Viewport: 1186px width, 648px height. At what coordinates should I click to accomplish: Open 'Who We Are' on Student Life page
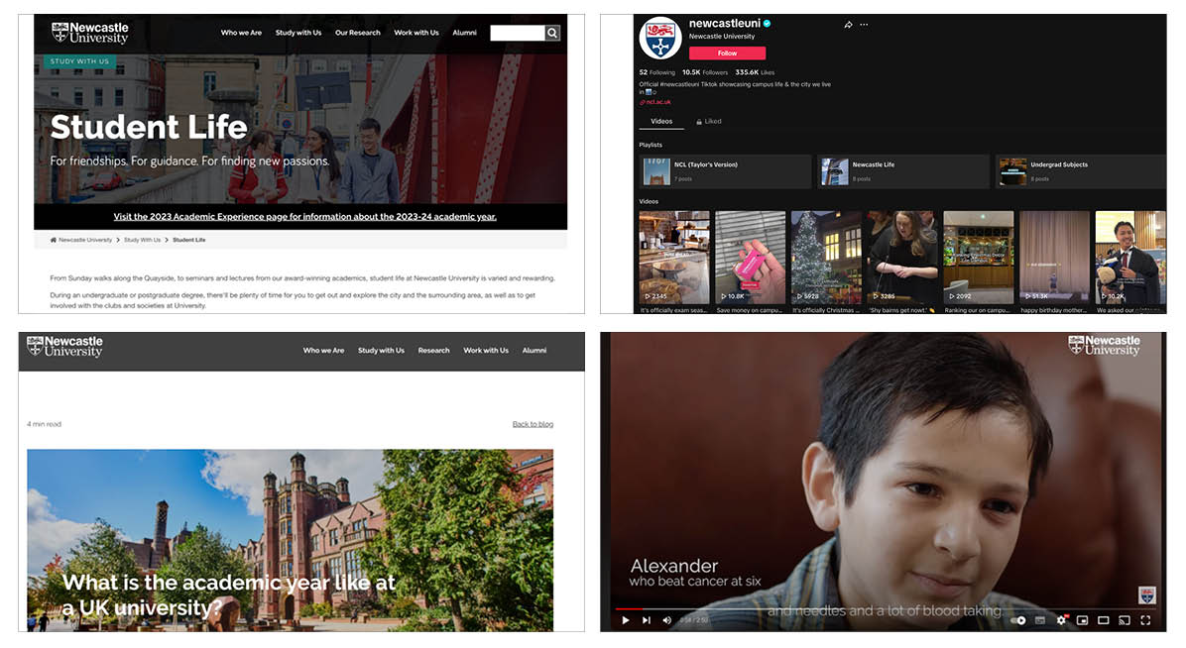(x=241, y=33)
